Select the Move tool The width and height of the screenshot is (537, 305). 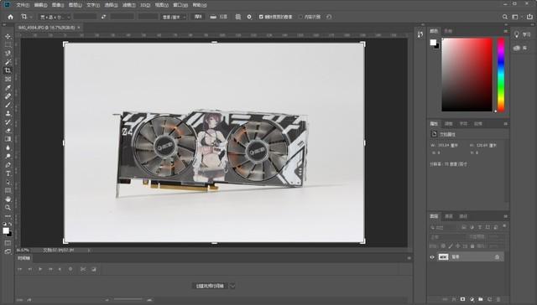[x=8, y=36]
